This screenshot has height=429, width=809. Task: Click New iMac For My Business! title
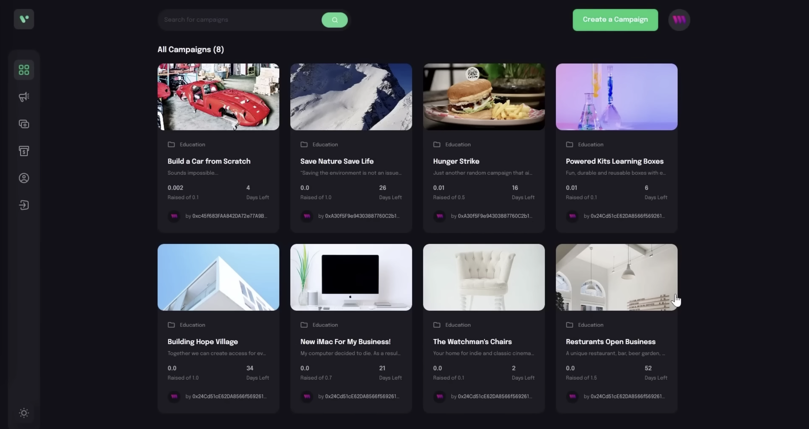tap(345, 342)
